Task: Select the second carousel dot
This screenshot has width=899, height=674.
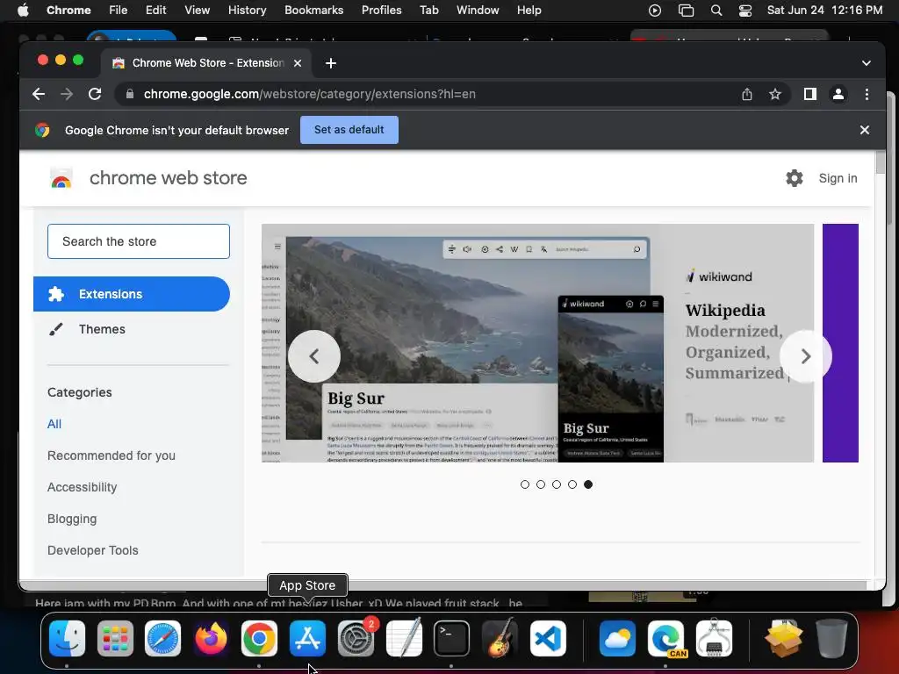Action: pos(541,484)
